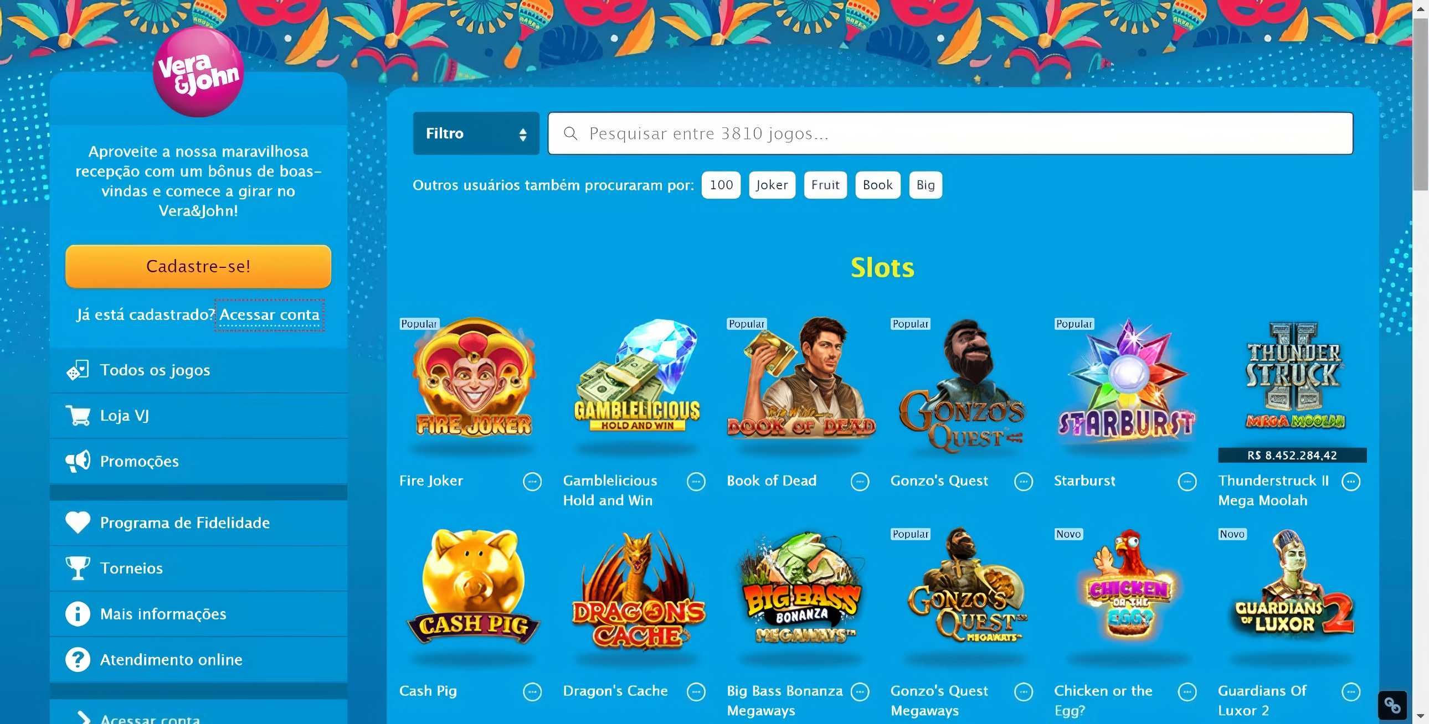This screenshot has width=1429, height=724.
Task: Open the Filtro dropdown
Action: (476, 133)
